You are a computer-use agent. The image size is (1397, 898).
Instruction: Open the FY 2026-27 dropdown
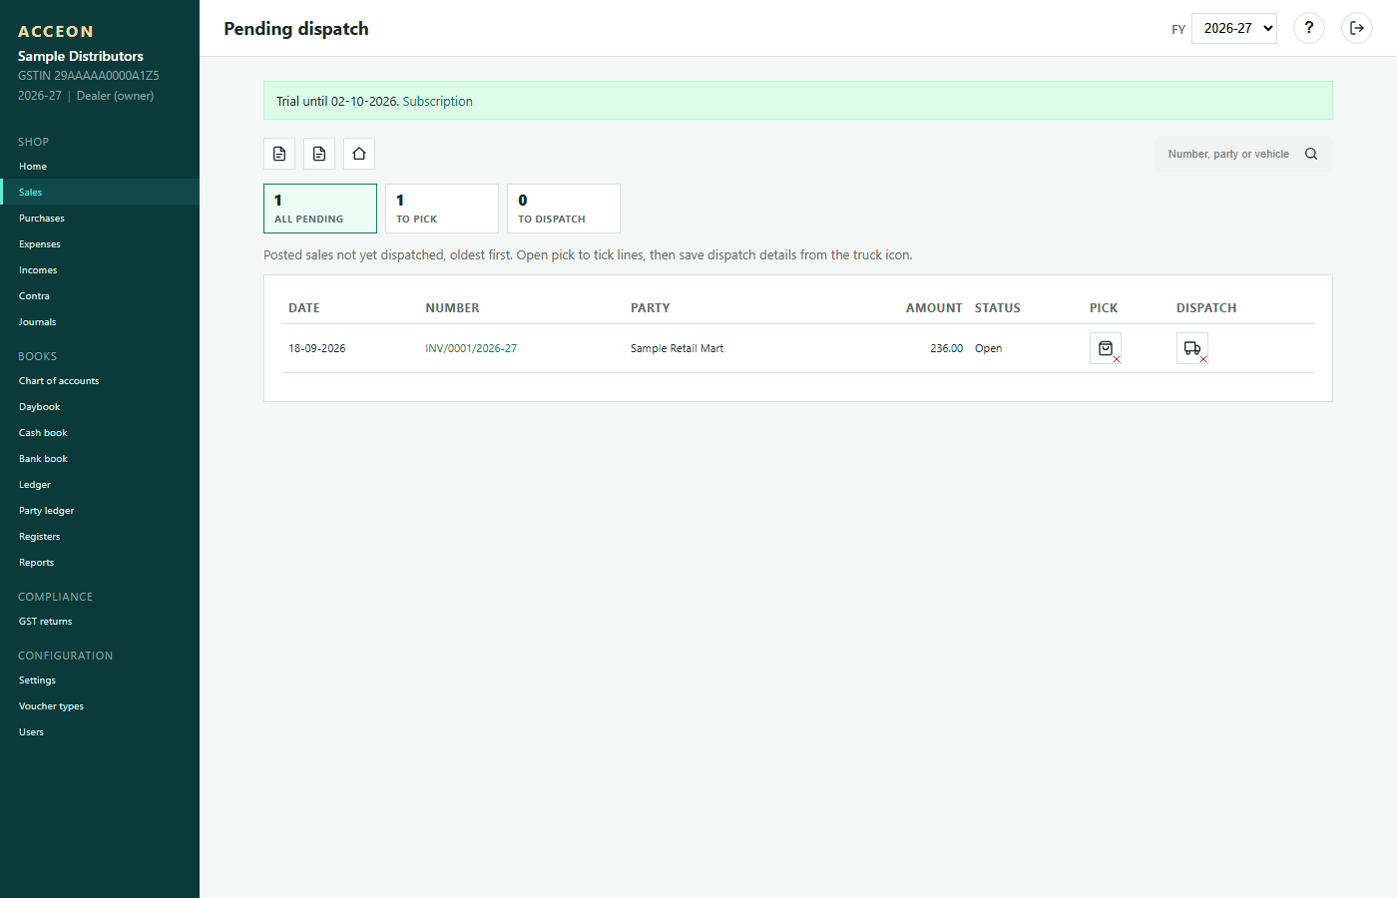coord(1234,28)
